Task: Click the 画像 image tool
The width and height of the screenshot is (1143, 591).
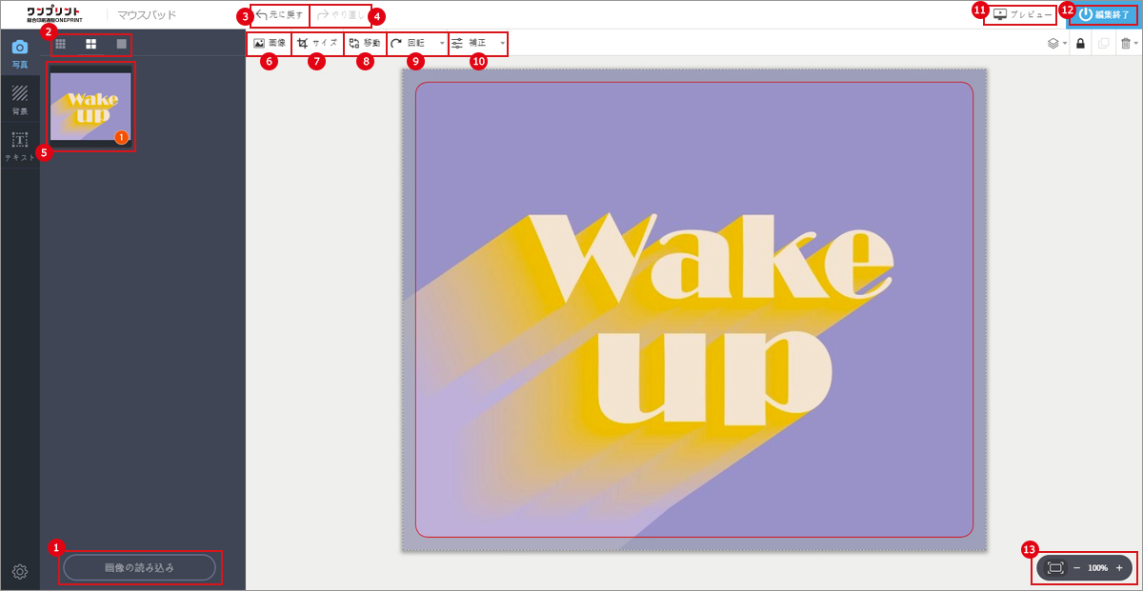Action: pyautogui.click(x=270, y=44)
